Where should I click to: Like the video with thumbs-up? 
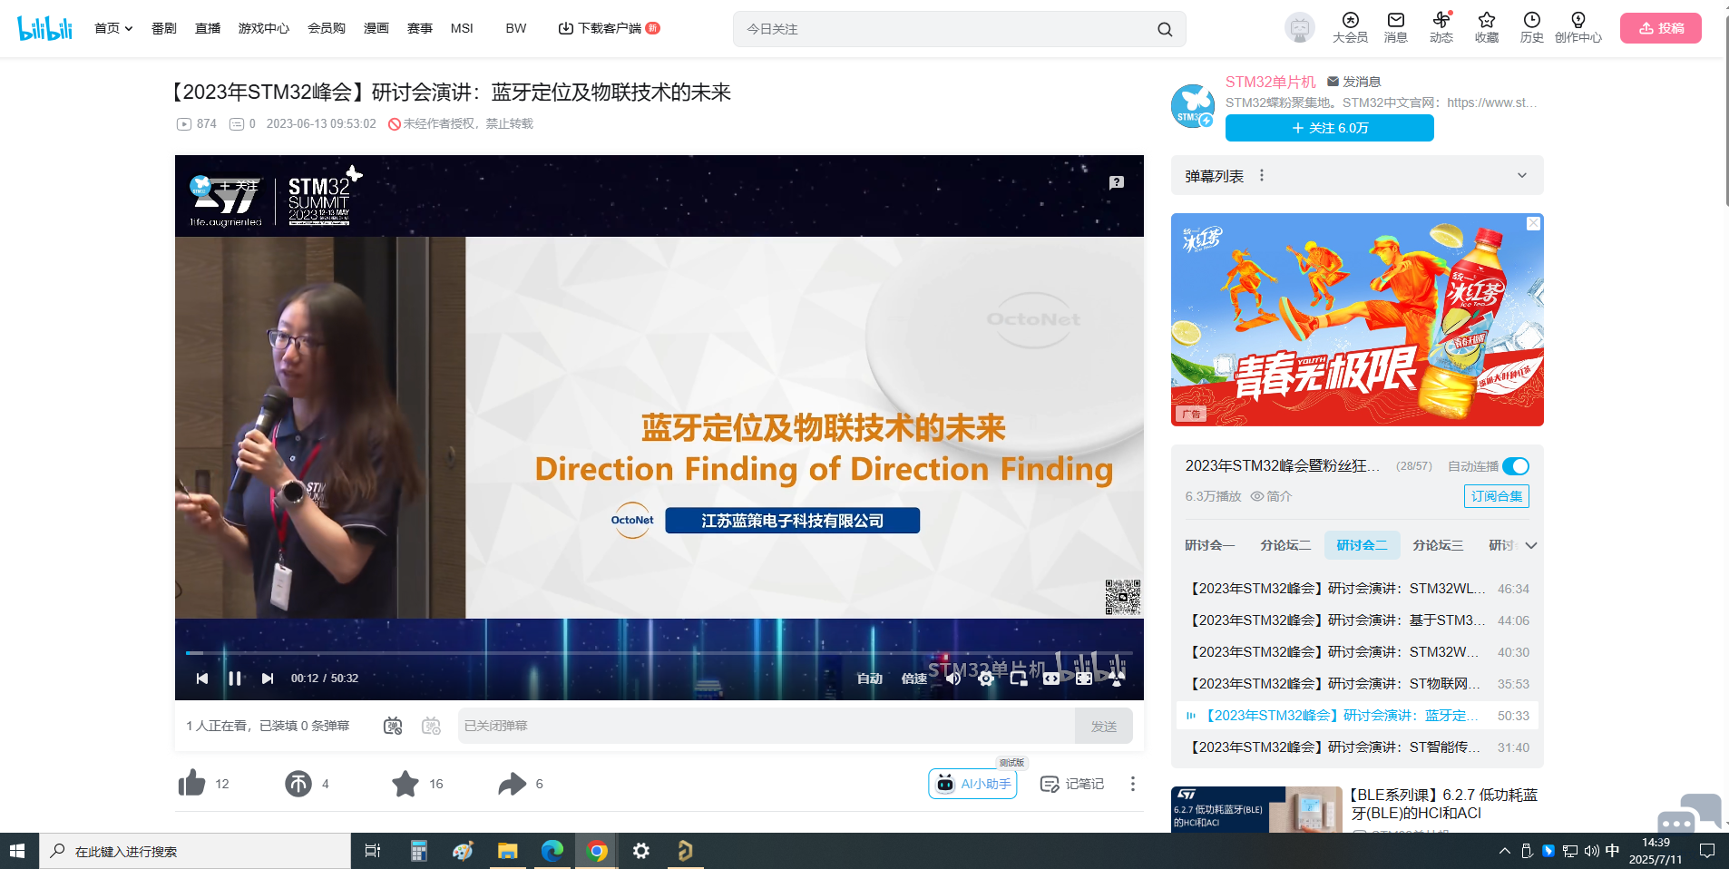pyautogui.click(x=192, y=783)
